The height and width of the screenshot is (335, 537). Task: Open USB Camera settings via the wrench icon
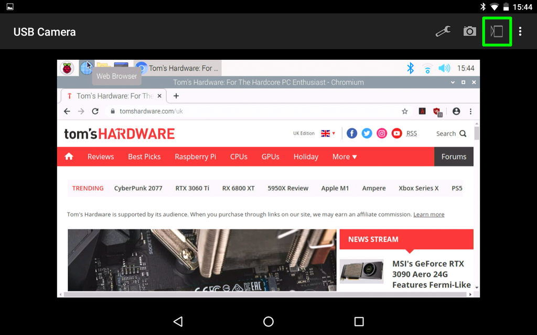(443, 31)
